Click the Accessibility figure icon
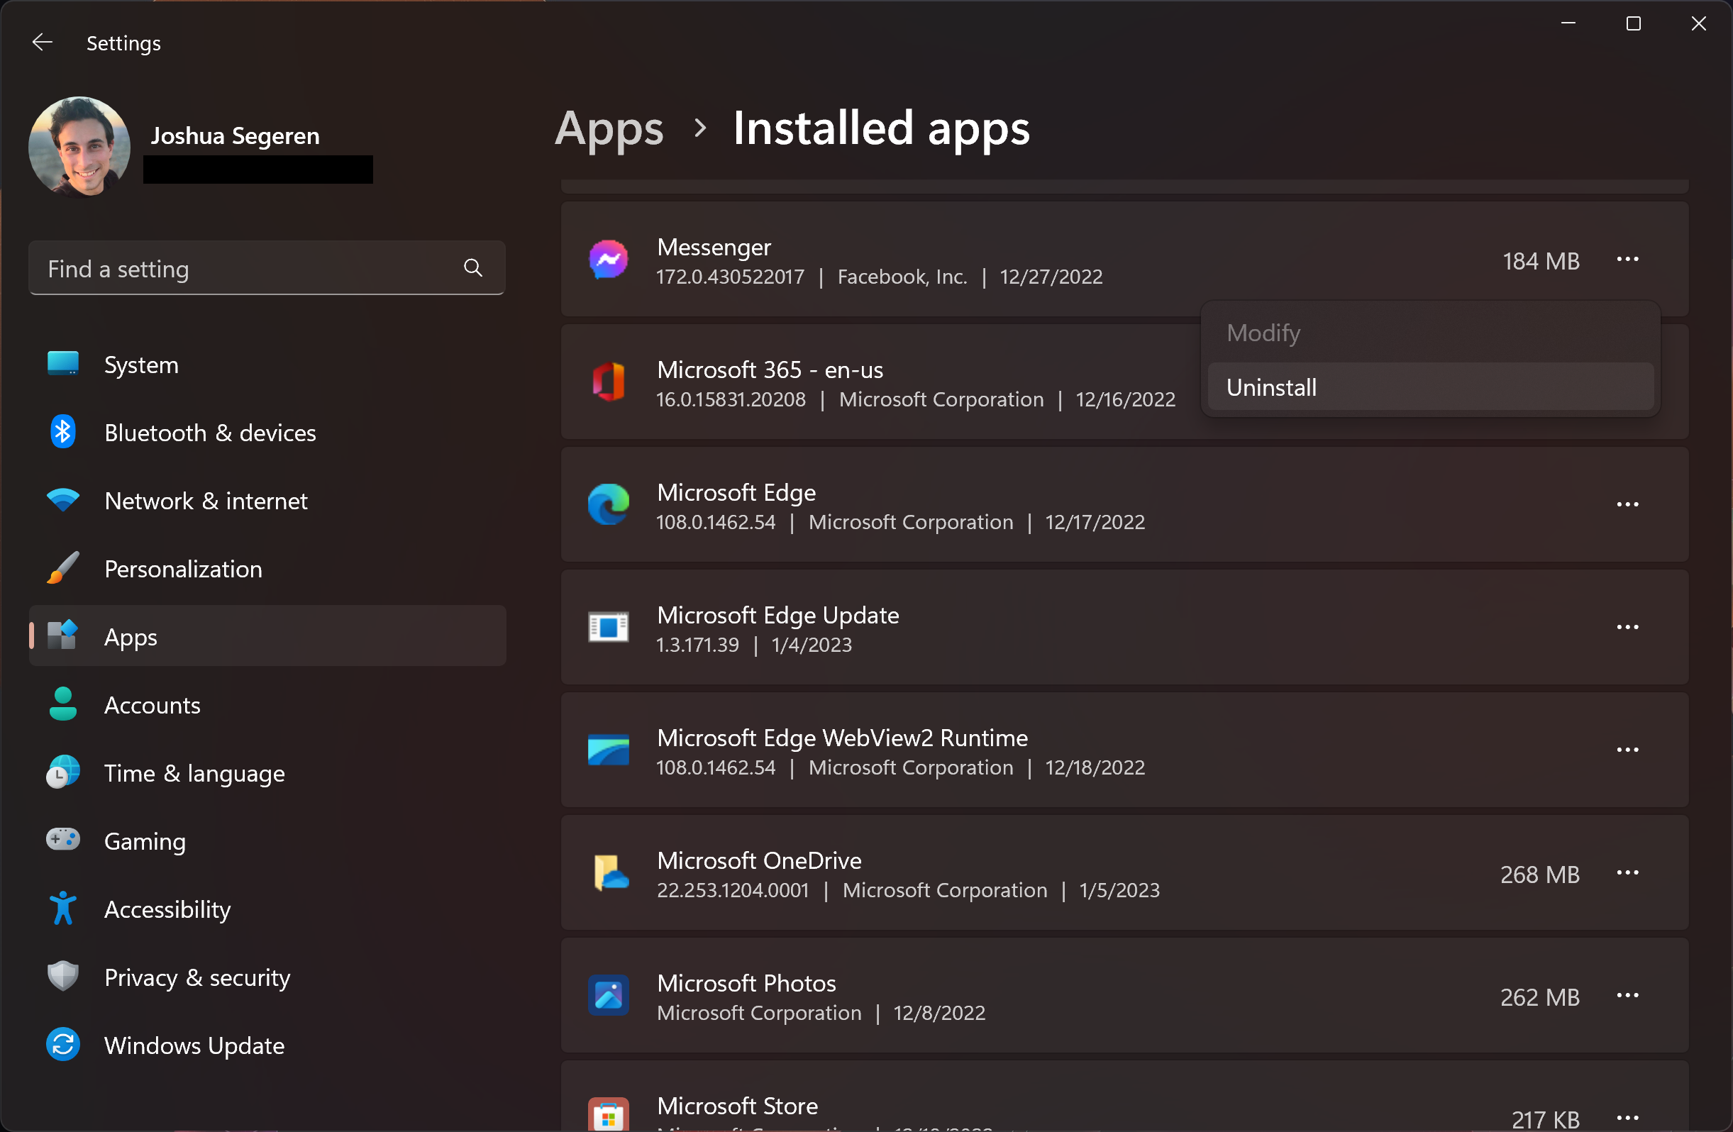 click(x=62, y=909)
